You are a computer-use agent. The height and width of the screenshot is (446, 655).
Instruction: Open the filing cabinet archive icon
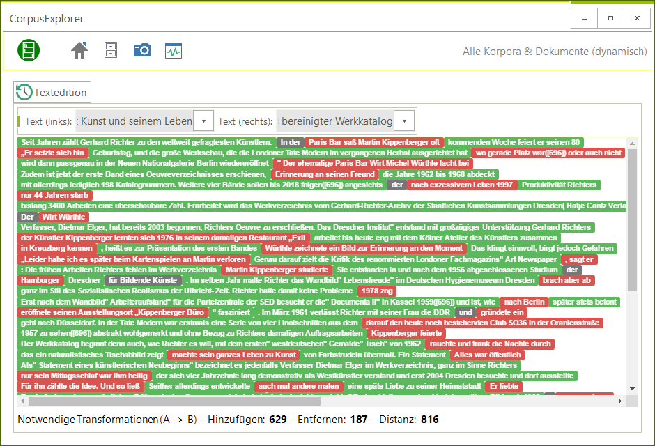tap(111, 49)
